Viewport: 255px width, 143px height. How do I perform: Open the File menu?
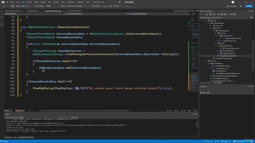(x=7, y=2)
